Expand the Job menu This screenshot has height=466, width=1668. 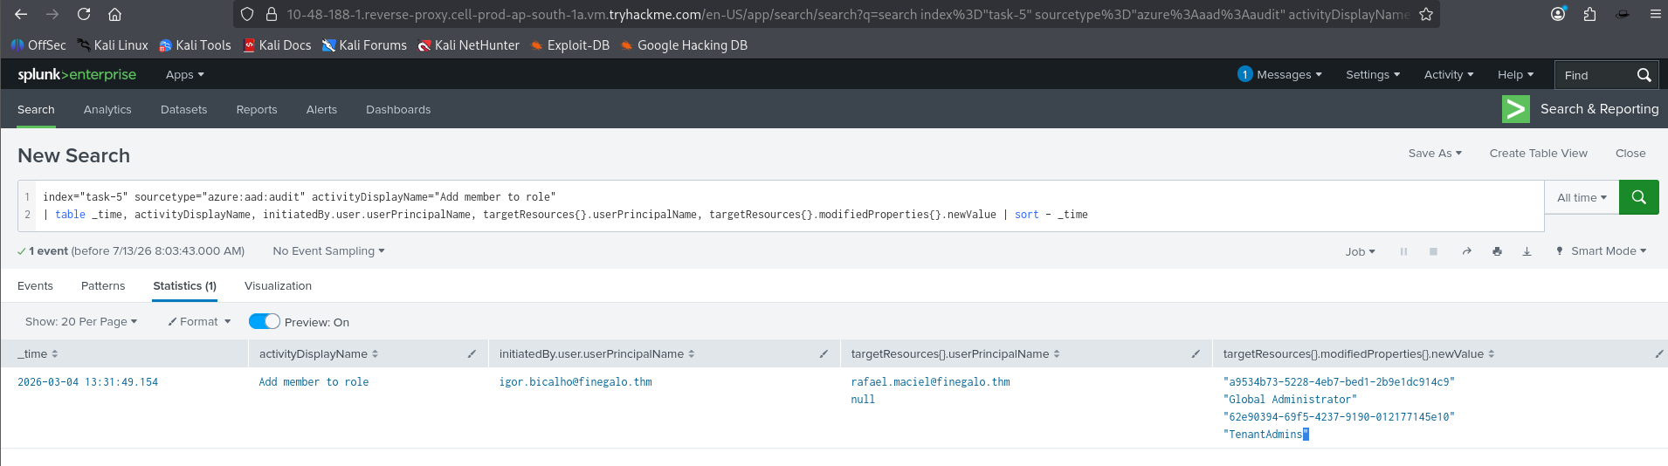(x=1360, y=251)
